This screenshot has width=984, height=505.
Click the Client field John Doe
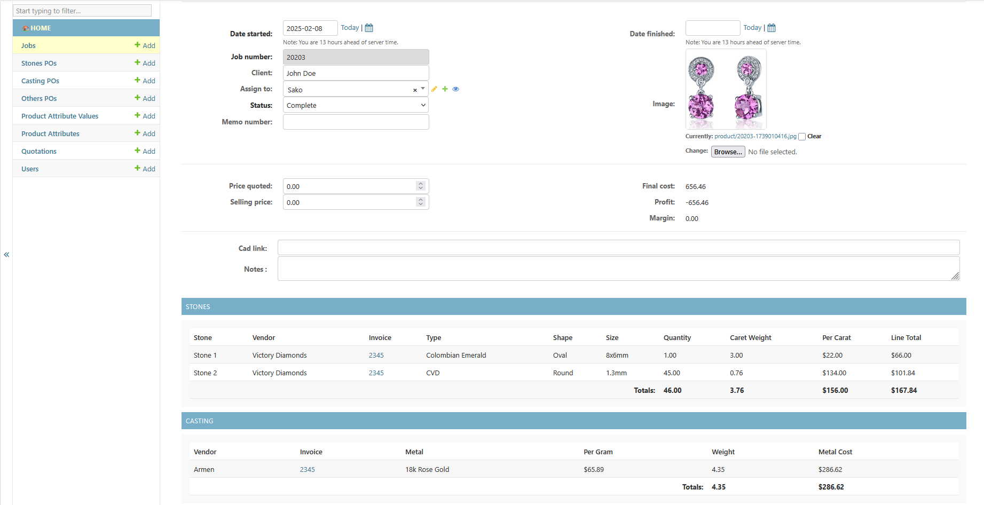pyautogui.click(x=356, y=73)
